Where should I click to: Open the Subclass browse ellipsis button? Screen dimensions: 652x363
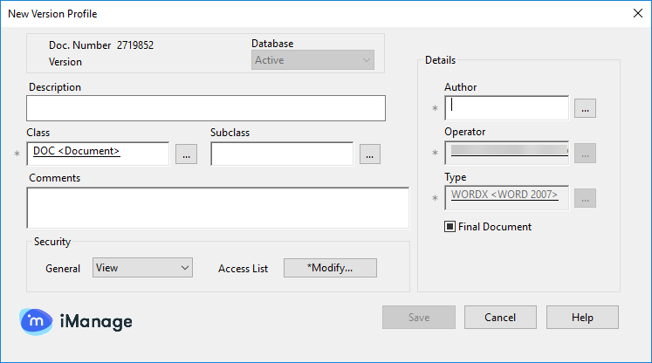tap(370, 154)
